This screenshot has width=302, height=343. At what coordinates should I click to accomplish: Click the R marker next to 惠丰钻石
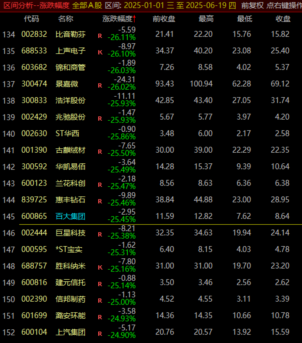pyautogui.click(x=100, y=201)
